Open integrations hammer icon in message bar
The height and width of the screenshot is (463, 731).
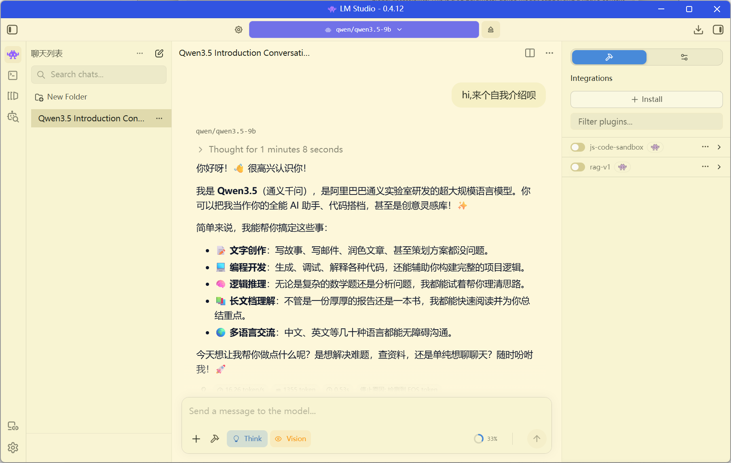tap(215, 439)
